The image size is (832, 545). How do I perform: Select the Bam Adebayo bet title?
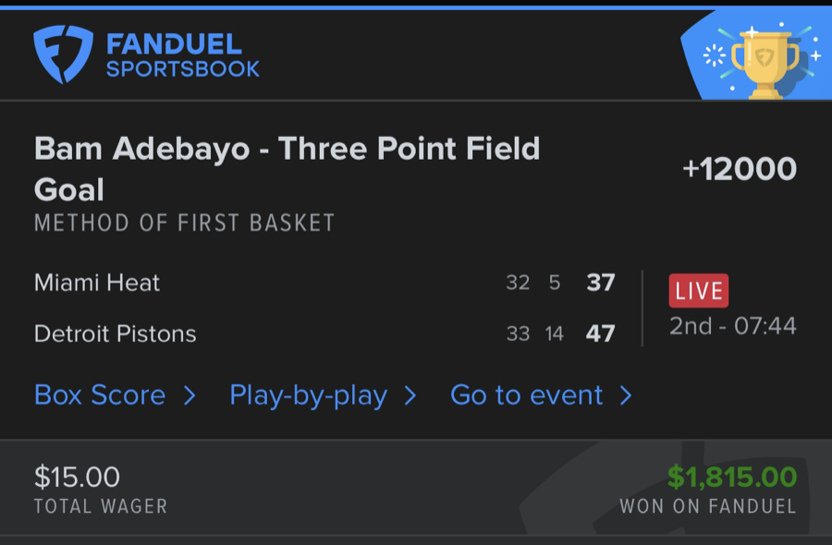[287, 169]
